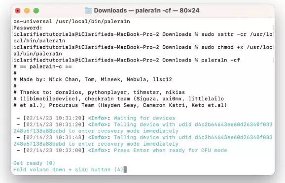Screen dimensions: 285x183
Task: Click the timestamp '[02/14/23 10:31:48]'
Action: tap(54, 137)
